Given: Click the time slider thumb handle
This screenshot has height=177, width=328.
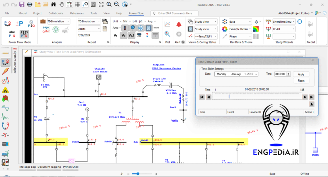Looking at the screenshot, I should coord(229,96).
